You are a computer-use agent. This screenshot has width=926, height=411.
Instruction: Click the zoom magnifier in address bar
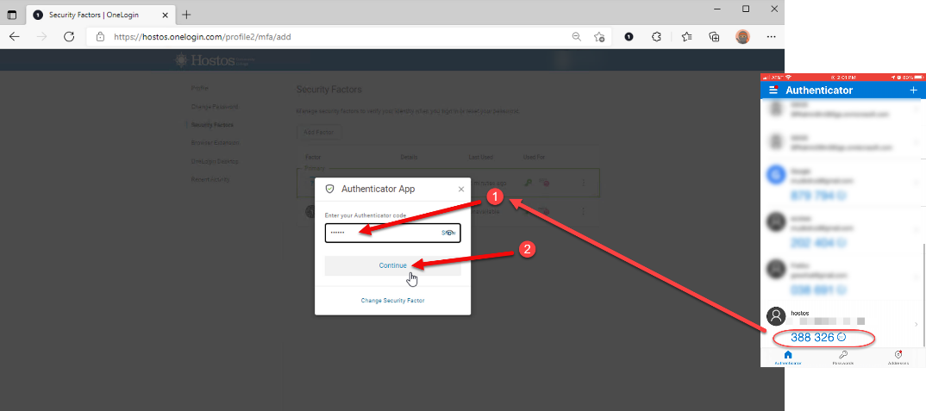pos(576,37)
